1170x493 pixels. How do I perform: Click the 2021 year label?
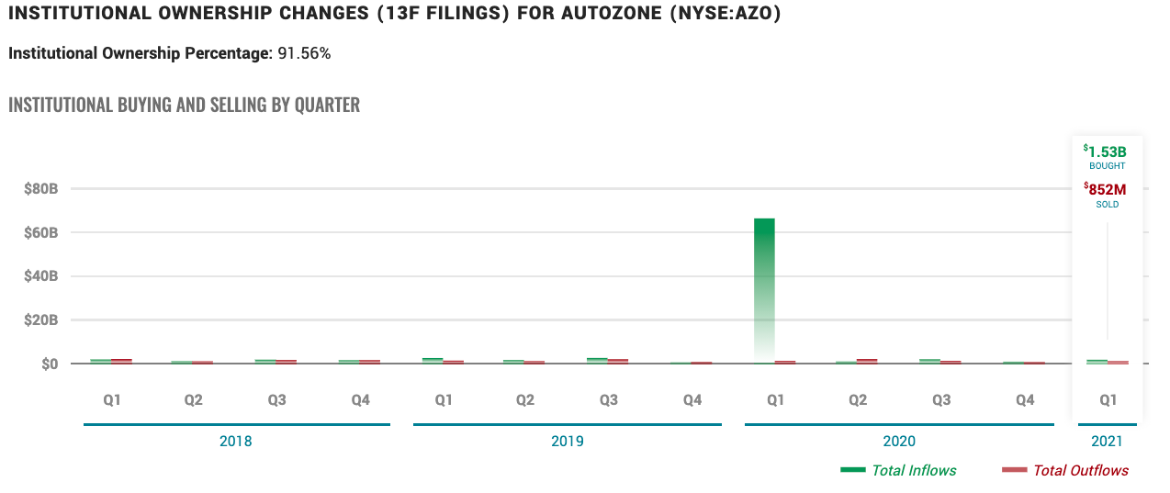tap(1107, 441)
